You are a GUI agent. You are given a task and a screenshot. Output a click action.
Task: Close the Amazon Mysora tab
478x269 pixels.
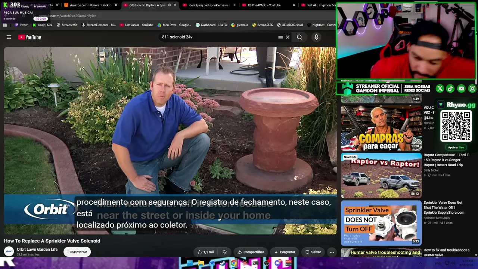point(116,5)
